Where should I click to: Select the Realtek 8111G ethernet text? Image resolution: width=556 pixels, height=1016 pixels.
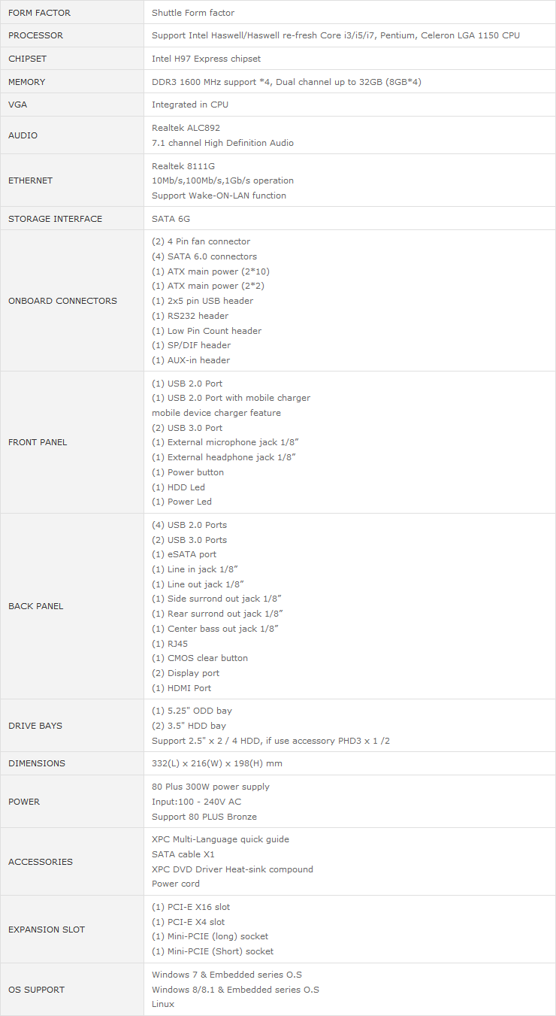point(183,165)
